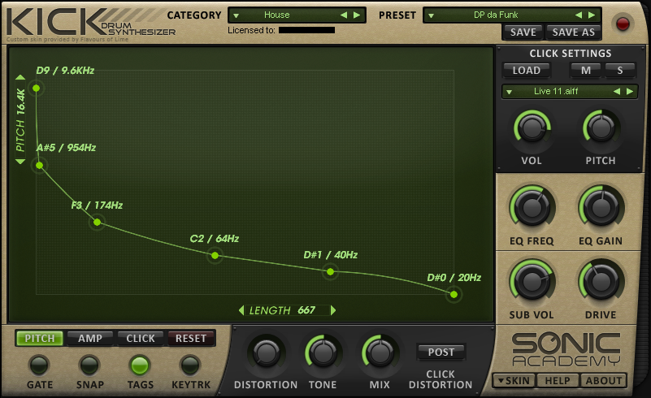Open the Skin dropdown menu
The height and width of the screenshot is (398, 651).
(514, 381)
